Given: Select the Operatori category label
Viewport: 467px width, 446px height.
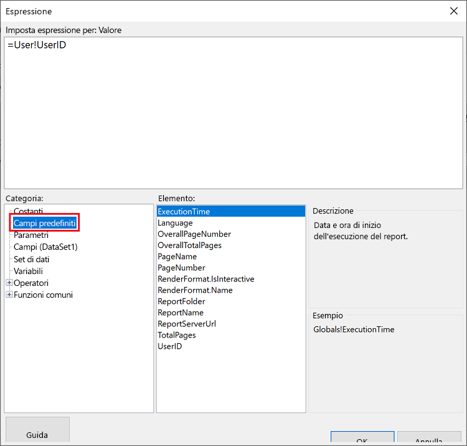Looking at the screenshot, I should tap(31, 283).
